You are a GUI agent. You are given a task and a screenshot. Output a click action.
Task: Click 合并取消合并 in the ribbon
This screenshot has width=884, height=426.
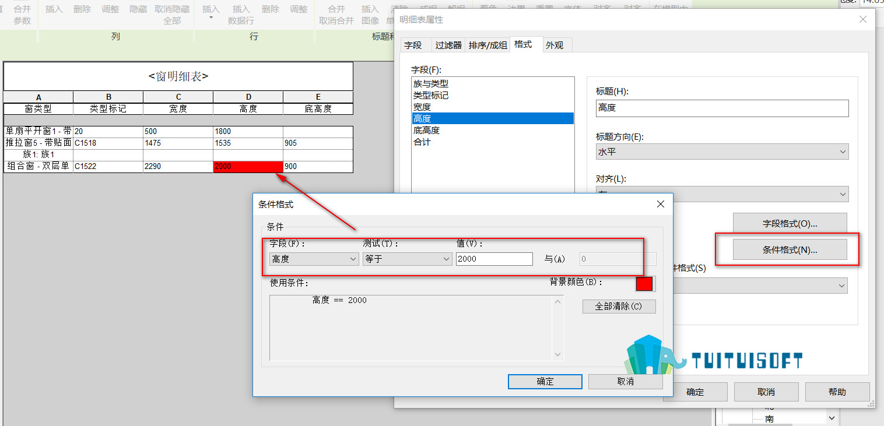point(336,15)
